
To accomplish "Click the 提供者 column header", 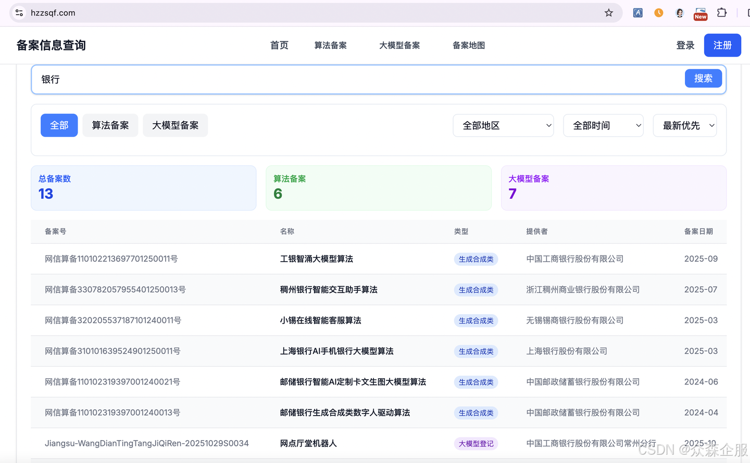I will [x=537, y=231].
